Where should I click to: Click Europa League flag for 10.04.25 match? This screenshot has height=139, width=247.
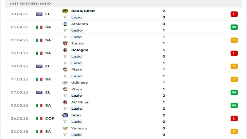(x=39, y=14)
